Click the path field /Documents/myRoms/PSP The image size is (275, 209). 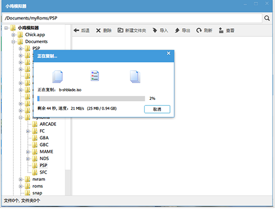point(132,18)
